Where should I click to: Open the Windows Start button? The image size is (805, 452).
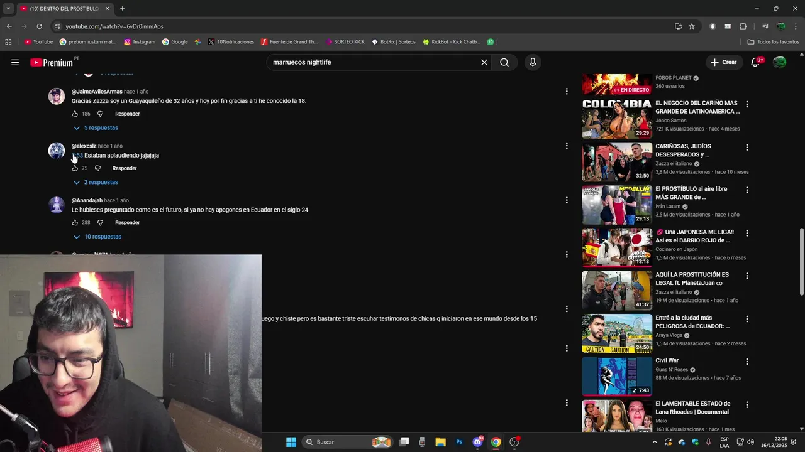click(291, 442)
